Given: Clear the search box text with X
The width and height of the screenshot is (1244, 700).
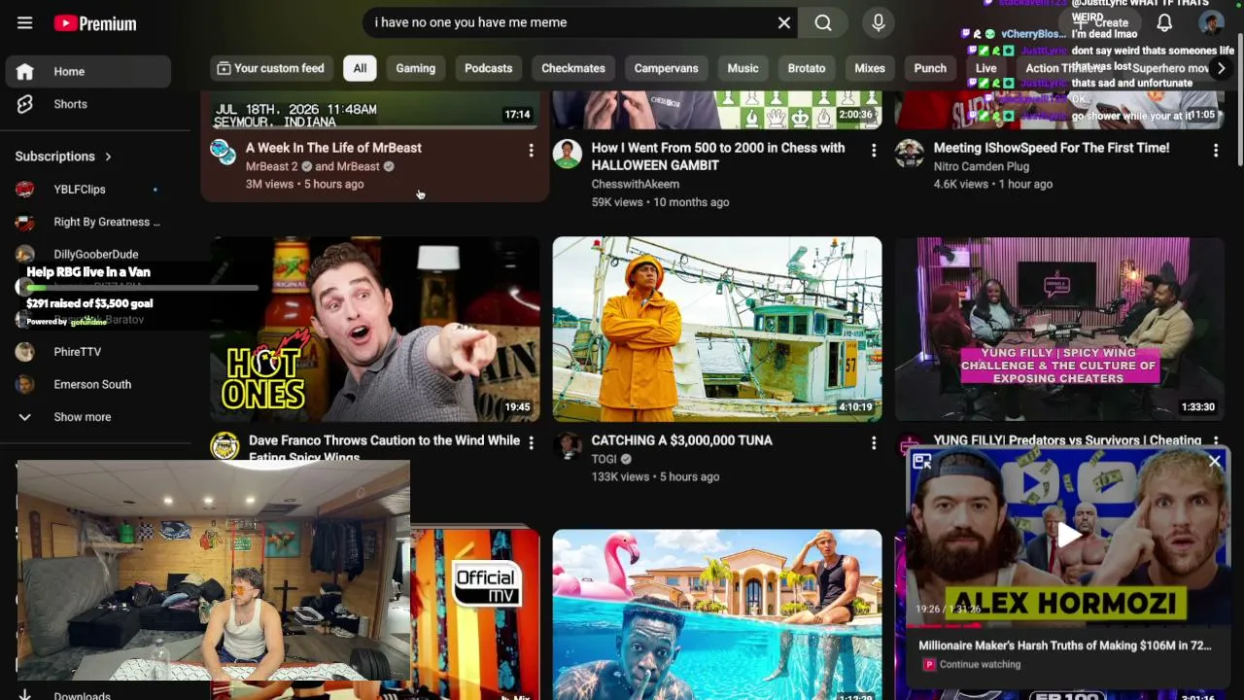Looking at the screenshot, I should pyautogui.click(x=784, y=22).
